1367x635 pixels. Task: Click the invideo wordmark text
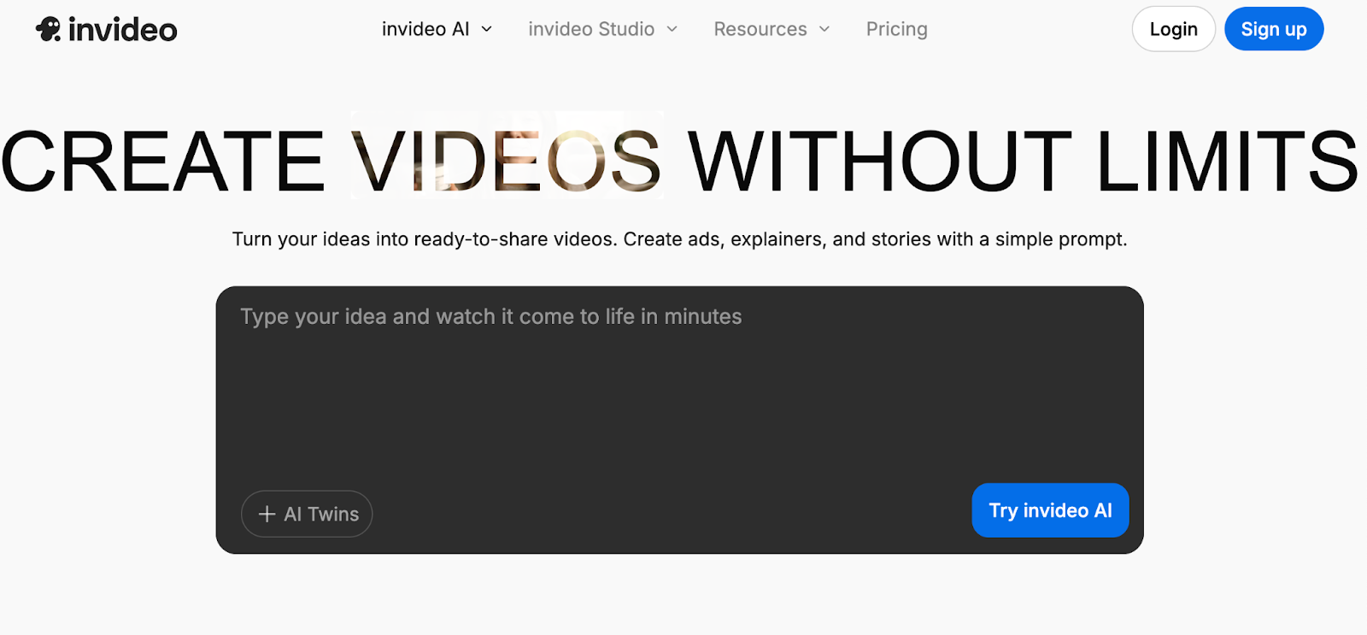[x=123, y=30]
